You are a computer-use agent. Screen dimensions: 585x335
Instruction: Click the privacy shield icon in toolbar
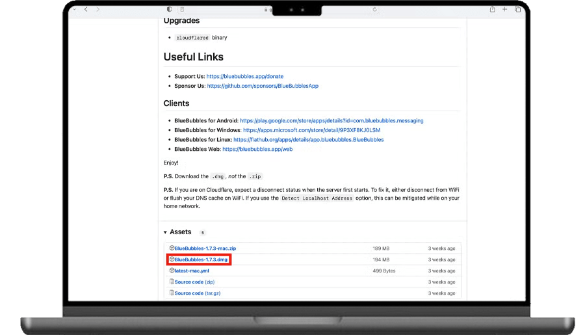(x=170, y=9)
